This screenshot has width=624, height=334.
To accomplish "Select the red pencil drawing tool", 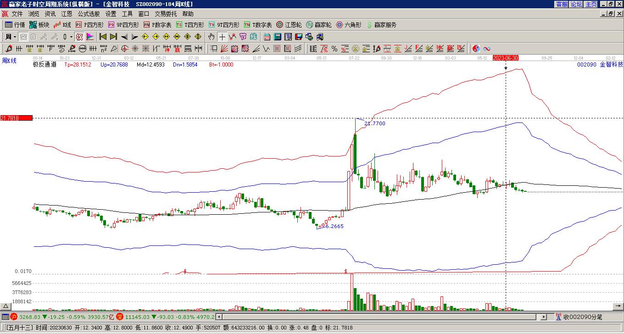I will 9,49.
